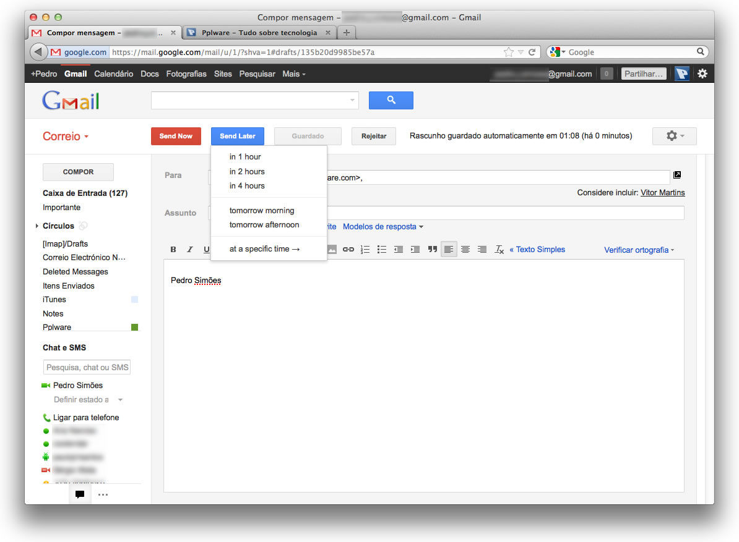Insert a hyperlink into the message

(348, 249)
